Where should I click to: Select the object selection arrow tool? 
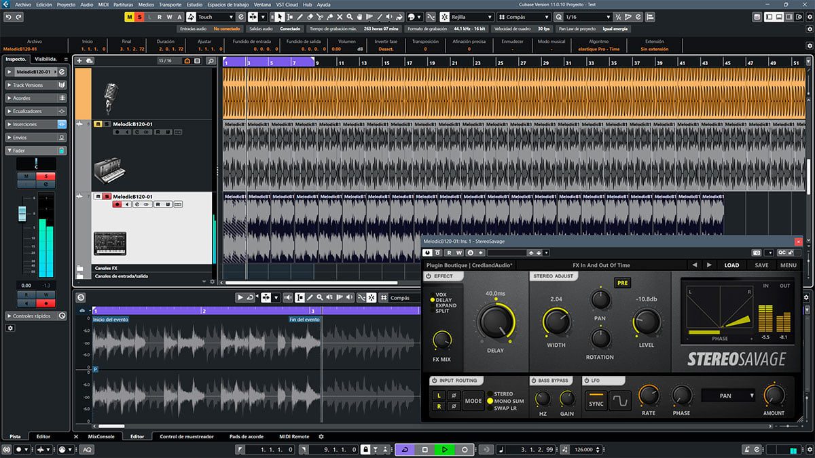coord(279,16)
